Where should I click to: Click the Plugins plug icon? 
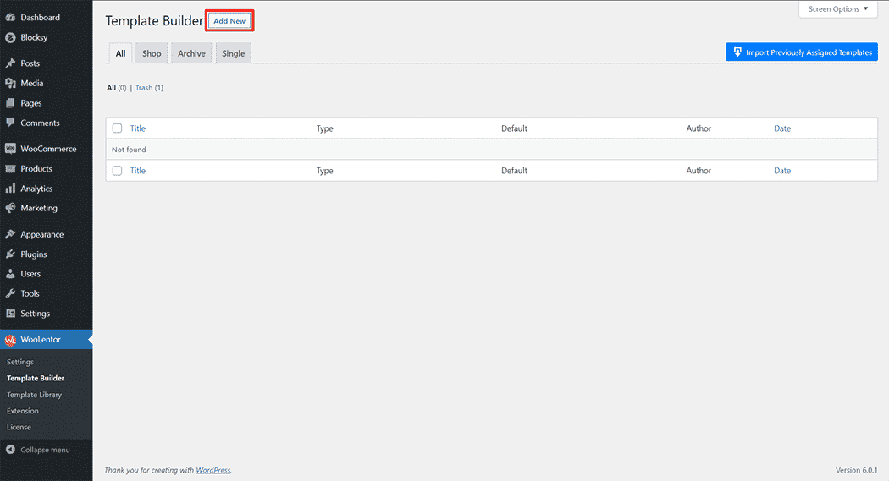click(x=10, y=254)
